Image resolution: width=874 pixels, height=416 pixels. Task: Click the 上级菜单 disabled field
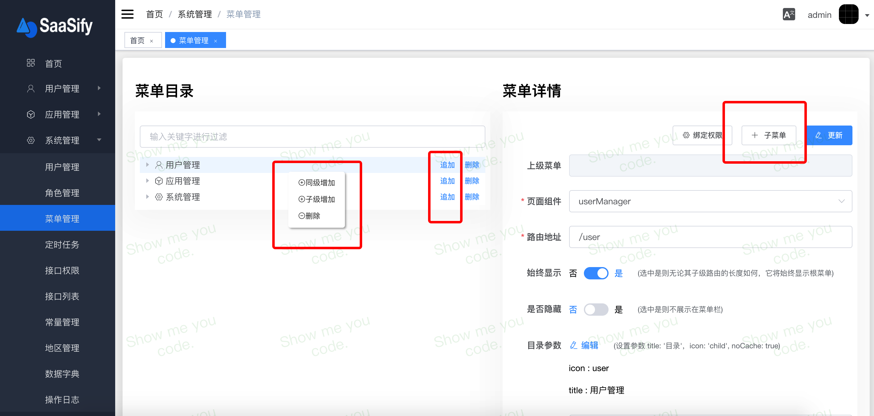(x=710, y=166)
